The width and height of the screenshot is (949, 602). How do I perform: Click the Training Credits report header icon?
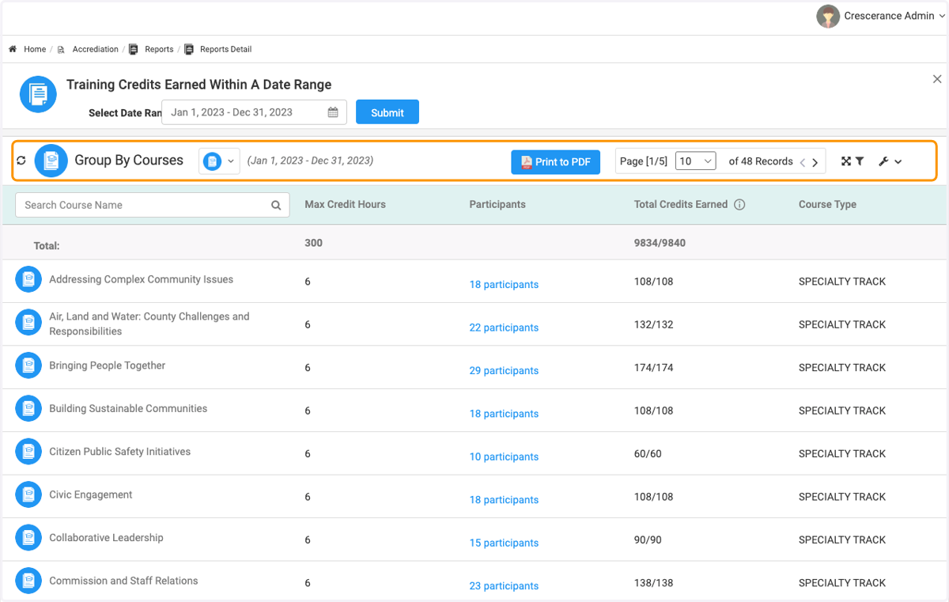pos(38,95)
